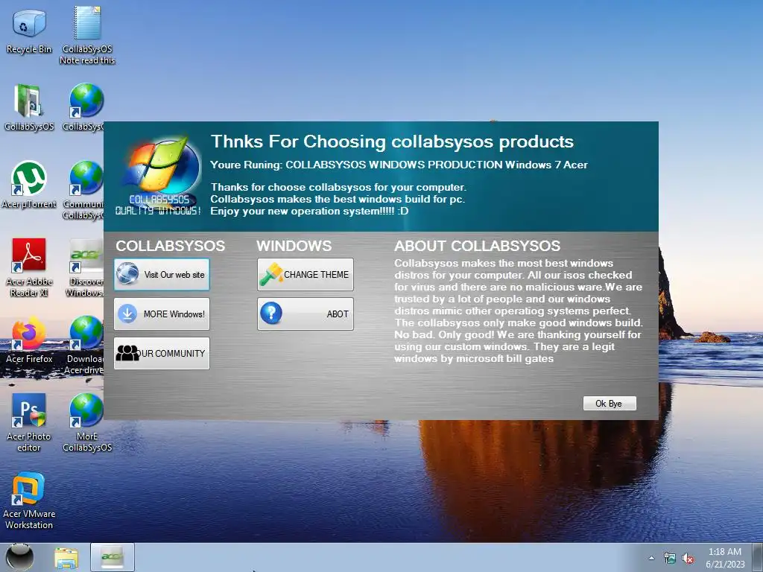Show hidden tray icons arrow
This screenshot has width=763, height=572.
click(651, 559)
